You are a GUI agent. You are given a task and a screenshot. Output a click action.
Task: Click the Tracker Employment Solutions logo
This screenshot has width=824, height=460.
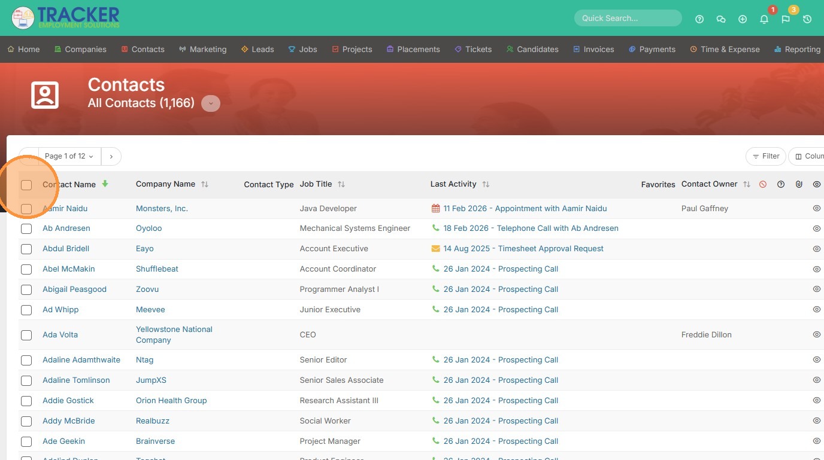[65, 18]
